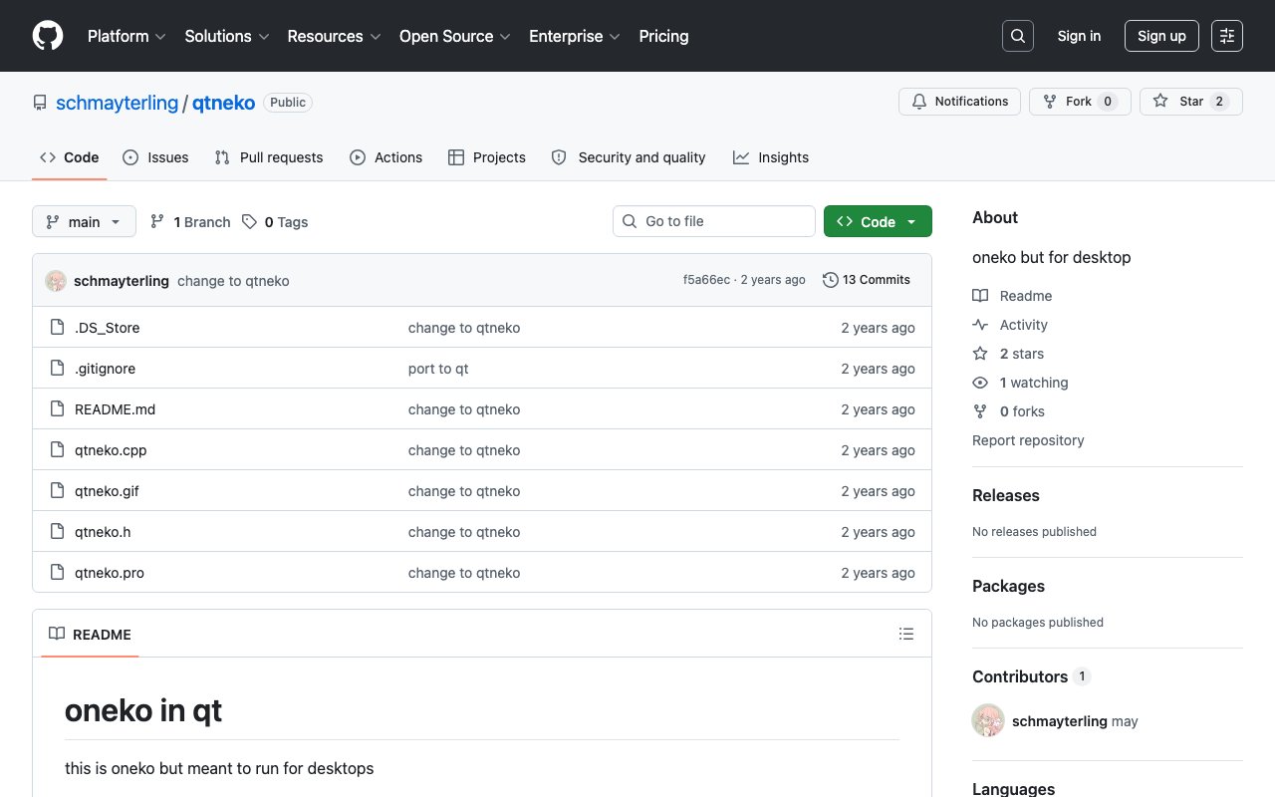Viewport: 1275px width, 797px height.
Task: Click the Go to file search field
Action: pyautogui.click(x=714, y=221)
